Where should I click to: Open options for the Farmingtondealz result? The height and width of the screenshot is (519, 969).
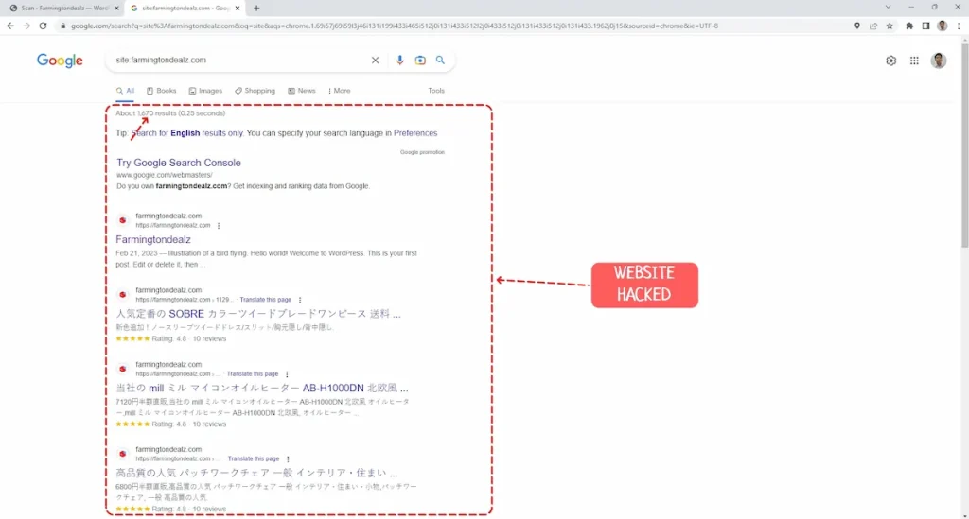[x=219, y=226]
